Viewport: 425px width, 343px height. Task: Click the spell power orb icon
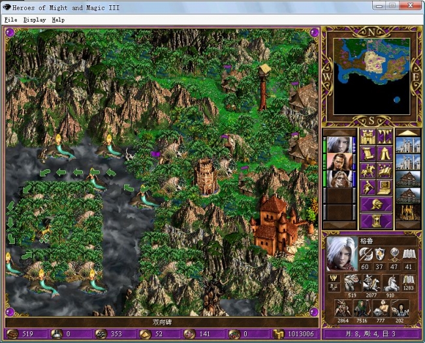[394, 255]
